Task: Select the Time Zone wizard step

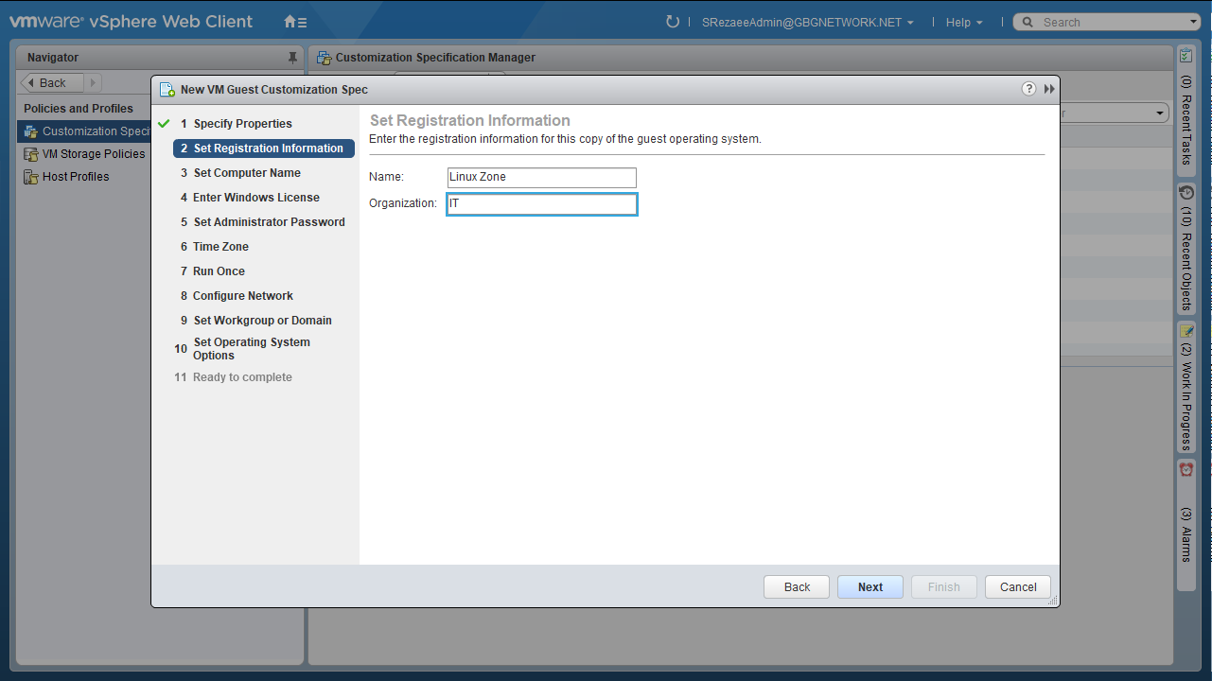Action: [x=220, y=247]
